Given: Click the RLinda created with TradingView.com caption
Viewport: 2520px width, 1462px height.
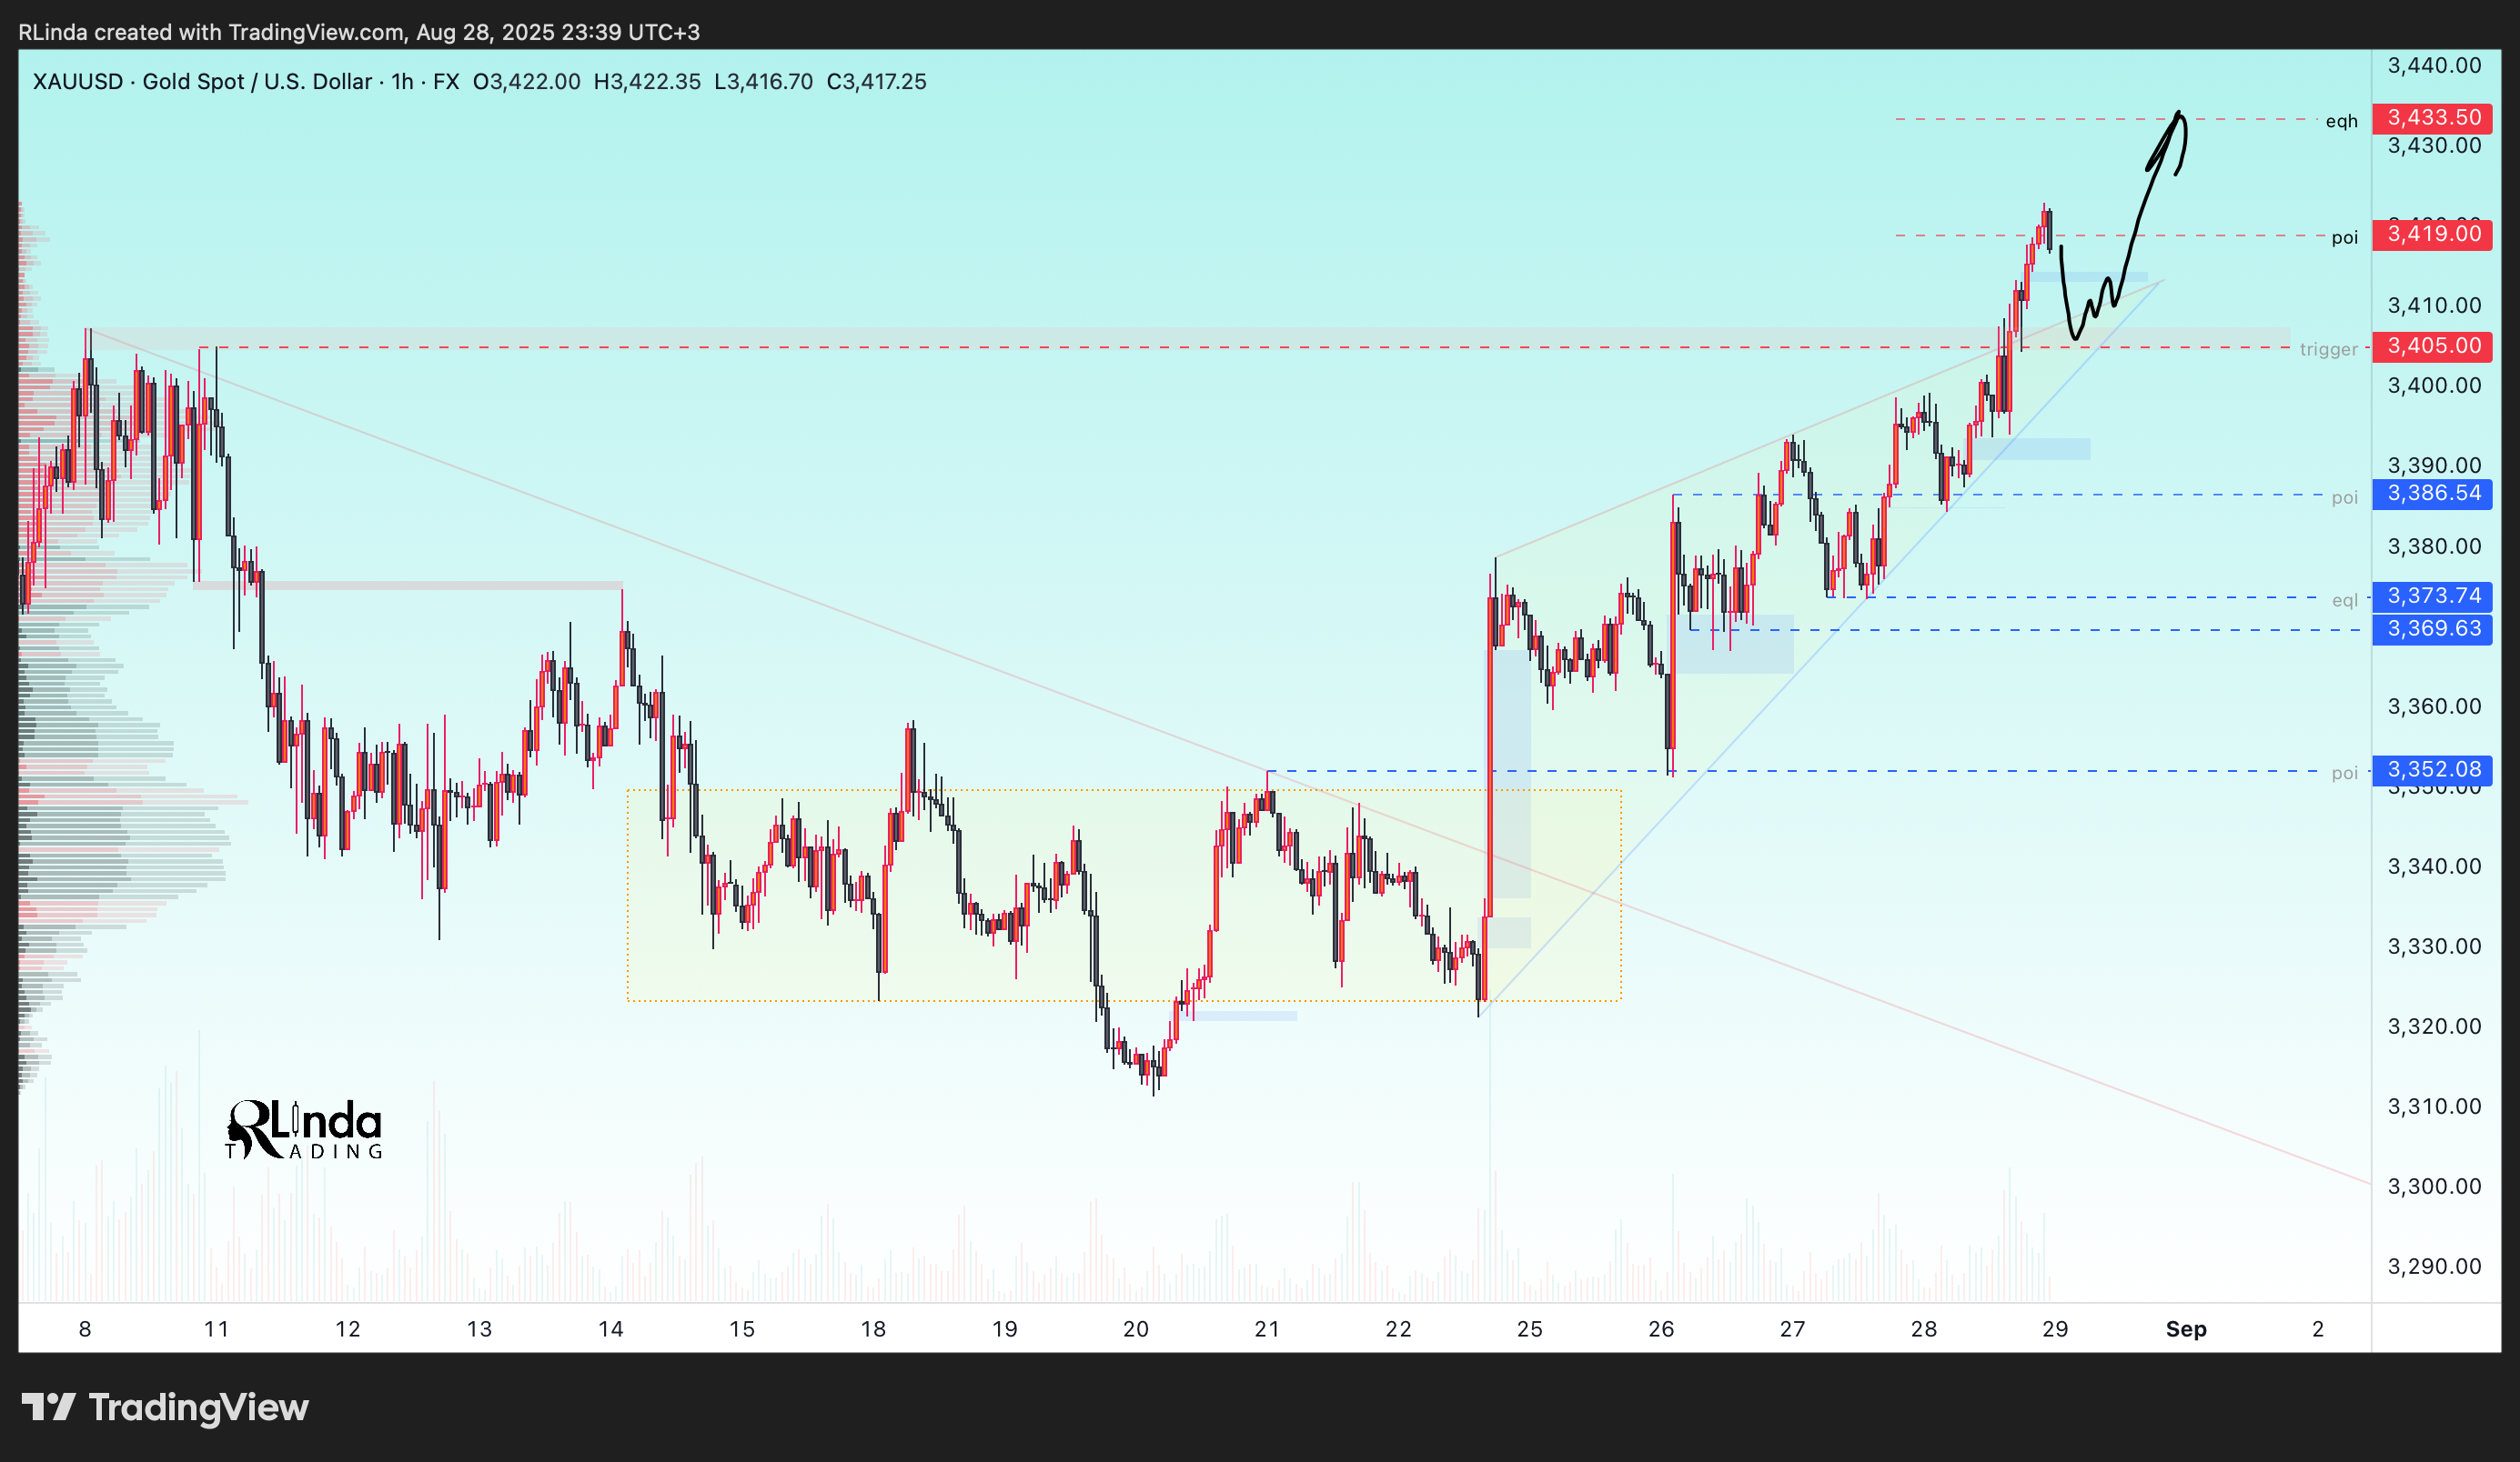Looking at the screenshot, I should [359, 32].
